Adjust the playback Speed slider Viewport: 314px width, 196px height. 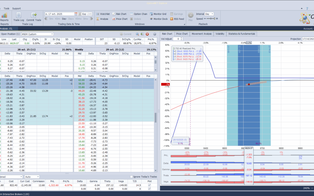211,19
